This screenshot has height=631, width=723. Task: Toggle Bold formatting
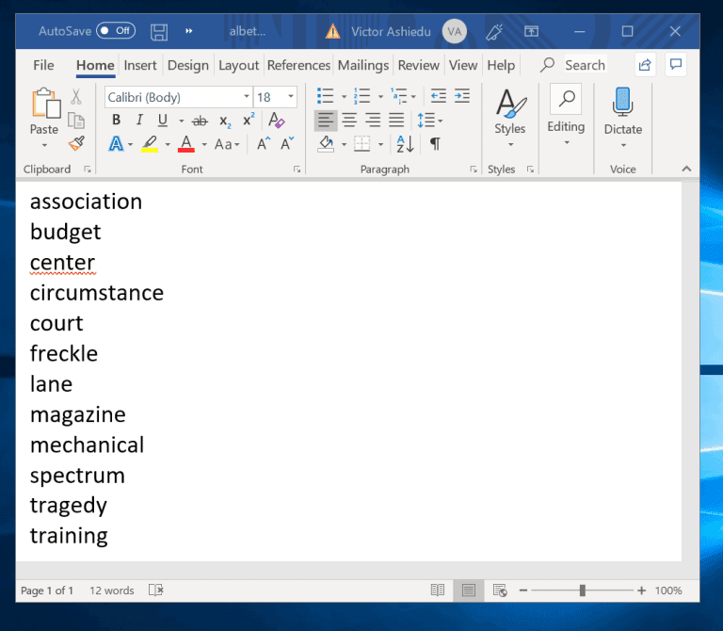tap(116, 121)
